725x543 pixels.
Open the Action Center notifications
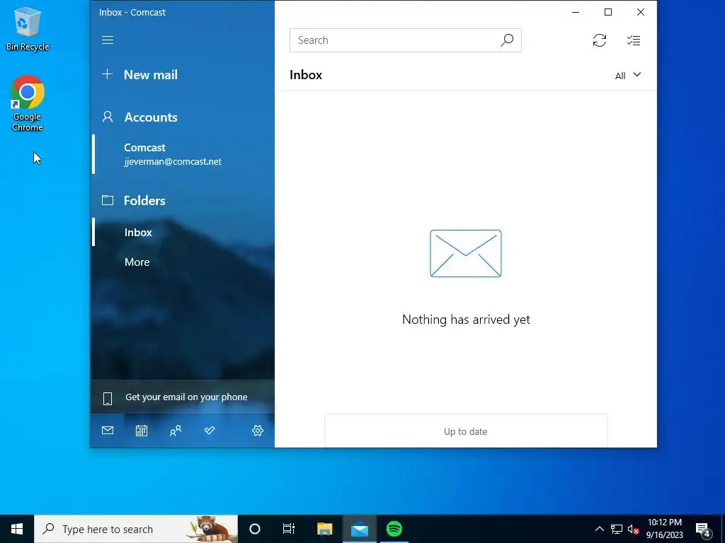pos(703,529)
